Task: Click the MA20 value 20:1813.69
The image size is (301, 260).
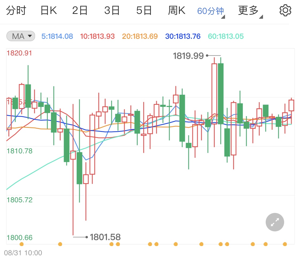Action: pos(140,36)
